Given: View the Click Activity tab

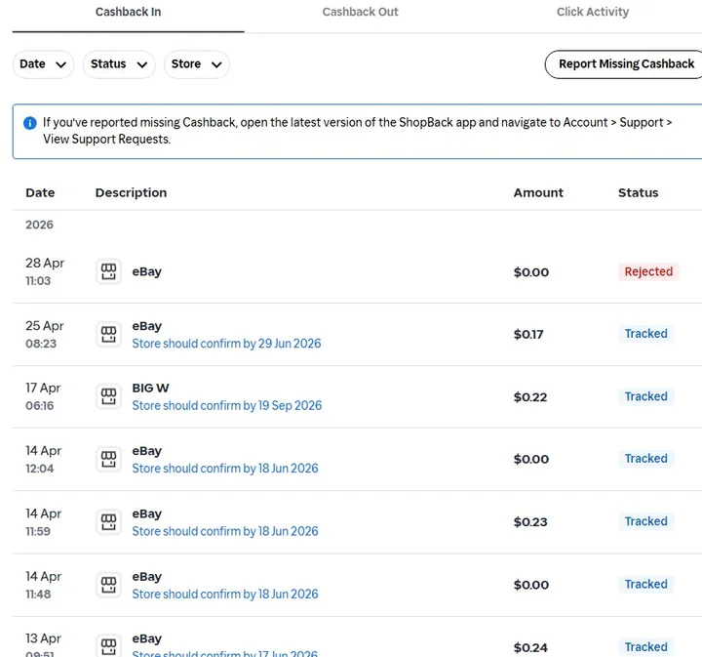Looking at the screenshot, I should [x=593, y=12].
